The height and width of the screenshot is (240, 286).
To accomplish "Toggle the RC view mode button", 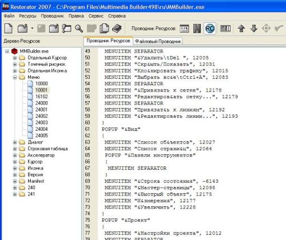I will 210,29.
